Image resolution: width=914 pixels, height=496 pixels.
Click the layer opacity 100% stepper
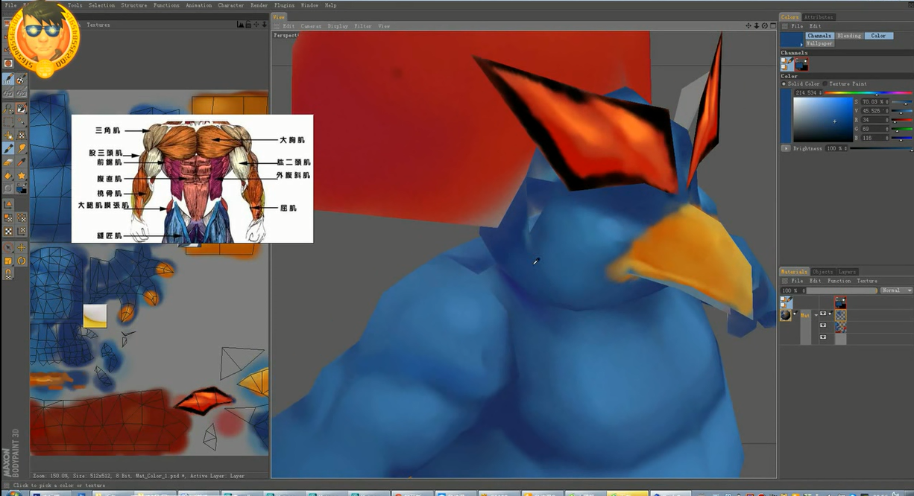click(x=802, y=290)
